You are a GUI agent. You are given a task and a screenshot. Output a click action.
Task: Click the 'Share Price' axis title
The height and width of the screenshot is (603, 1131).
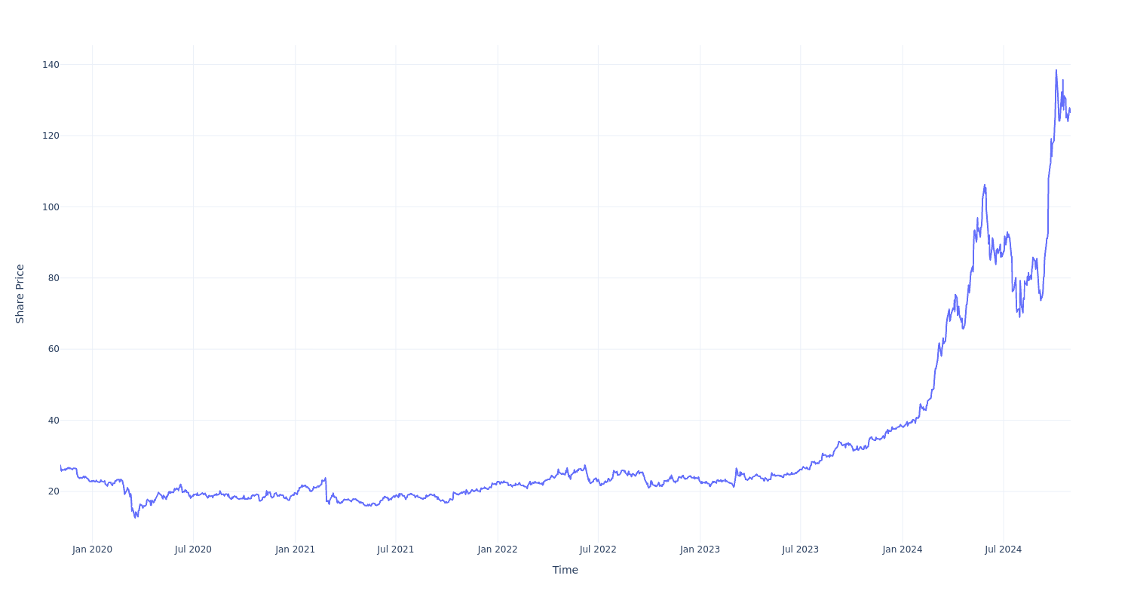(x=20, y=294)
